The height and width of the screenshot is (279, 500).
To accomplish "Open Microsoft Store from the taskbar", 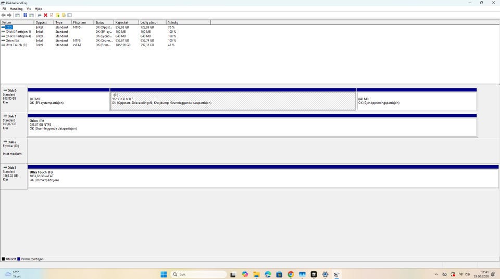I will coord(279,274).
